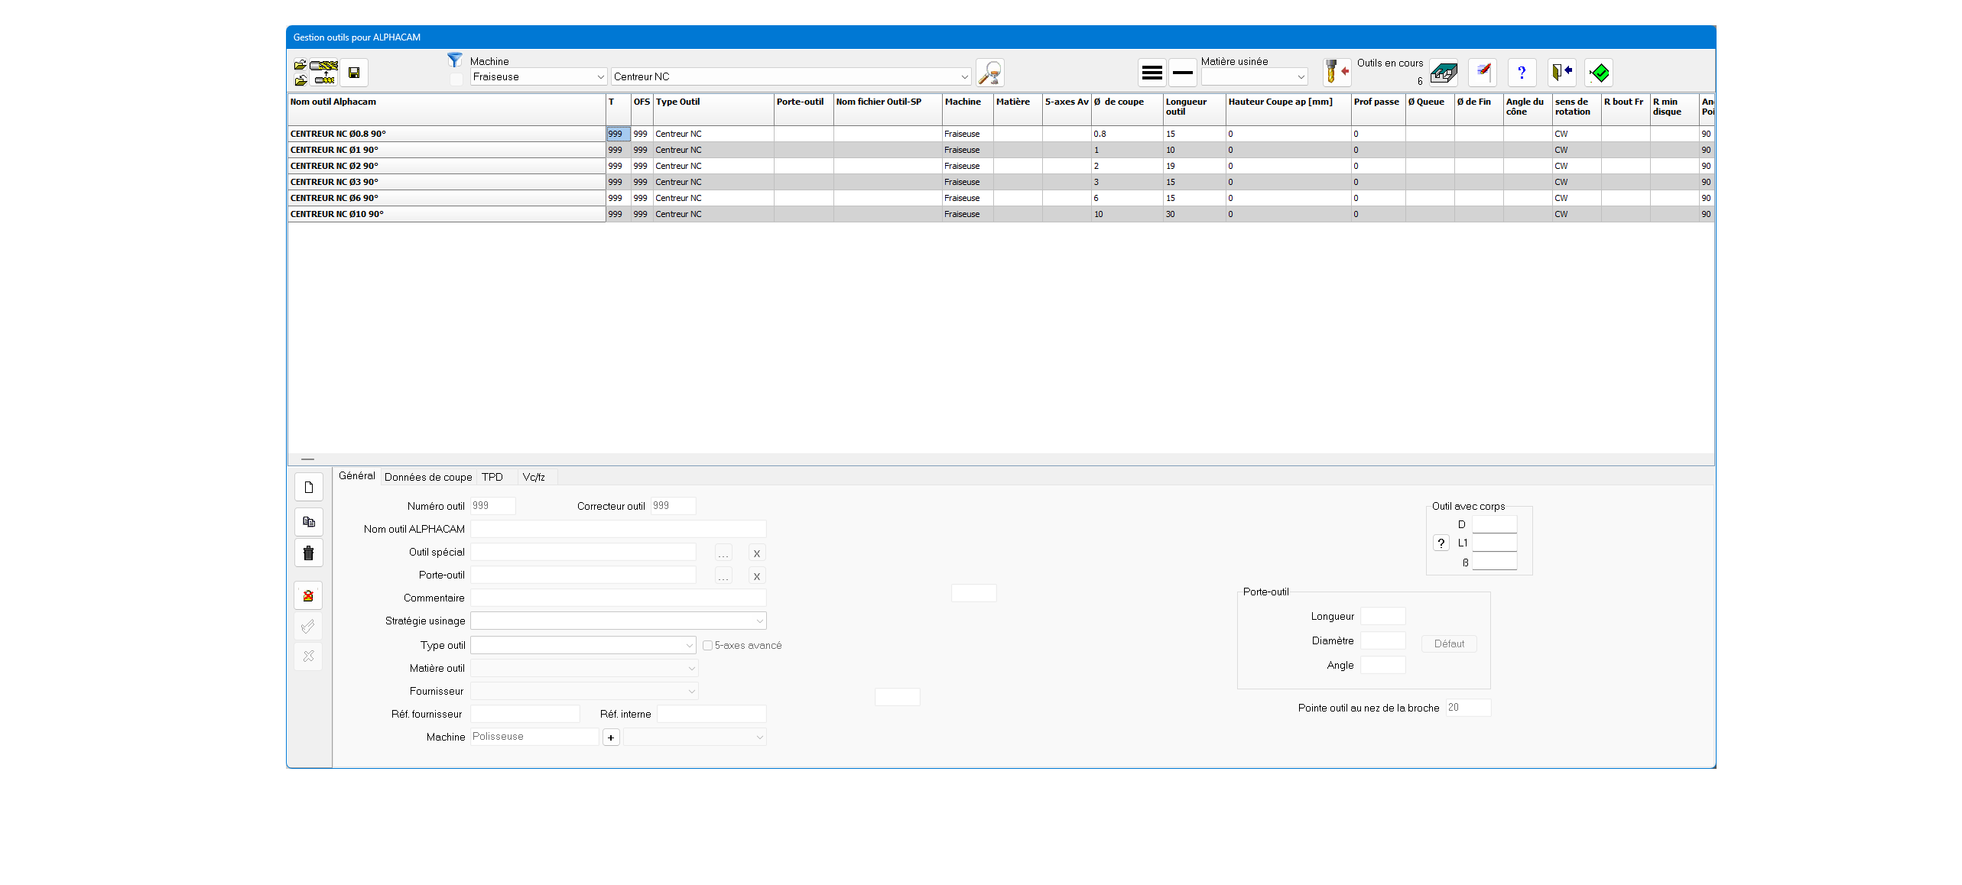Click the exit door icon
The width and height of the screenshot is (1962, 885).
[1562, 73]
